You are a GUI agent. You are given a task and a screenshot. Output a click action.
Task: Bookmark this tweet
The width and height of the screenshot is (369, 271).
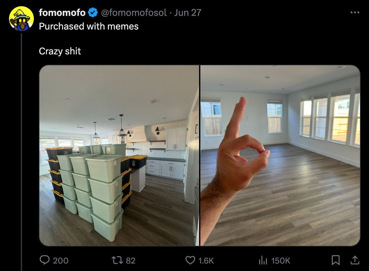[x=335, y=260]
